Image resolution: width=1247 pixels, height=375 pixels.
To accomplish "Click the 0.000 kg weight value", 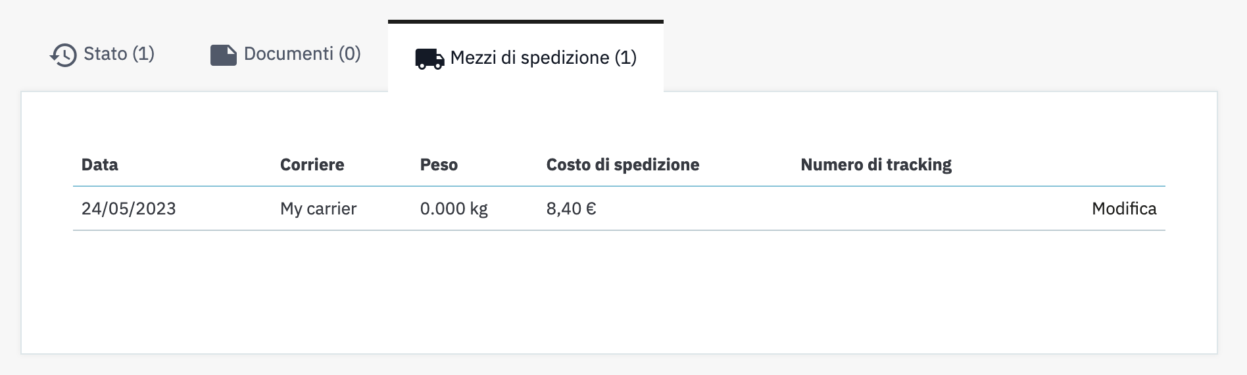I will (x=454, y=209).
